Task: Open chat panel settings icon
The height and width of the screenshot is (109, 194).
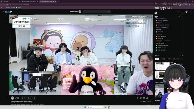Action: pyautogui.click(x=179, y=16)
